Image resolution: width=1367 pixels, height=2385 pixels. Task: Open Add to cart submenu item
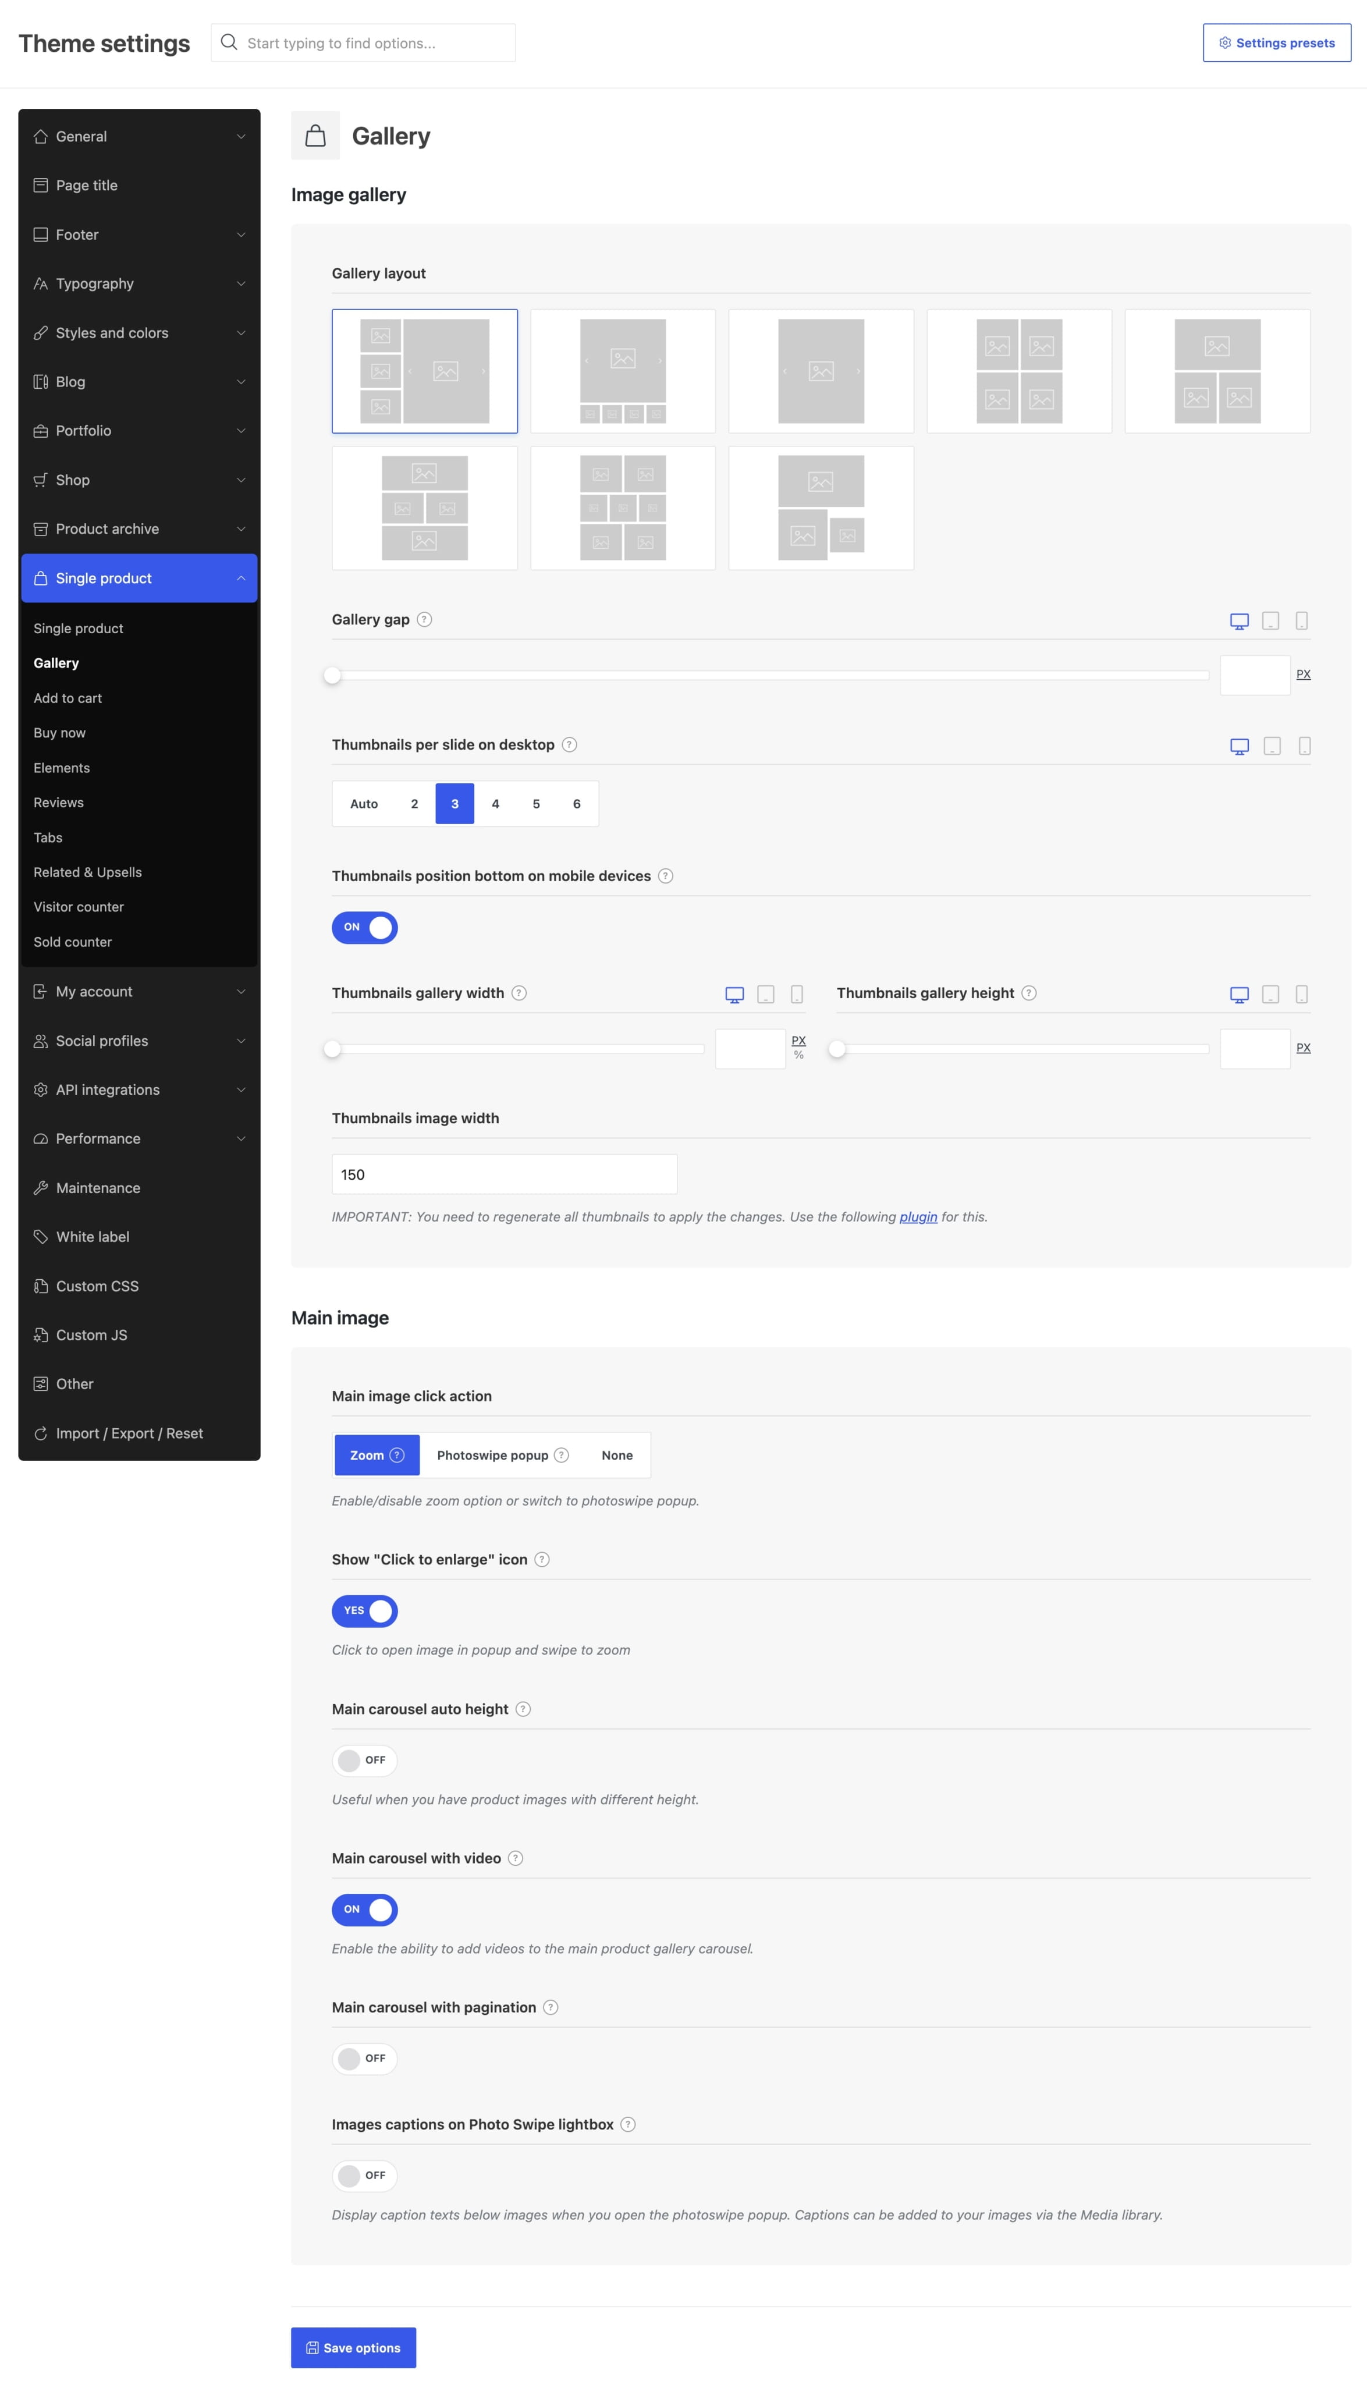point(68,698)
